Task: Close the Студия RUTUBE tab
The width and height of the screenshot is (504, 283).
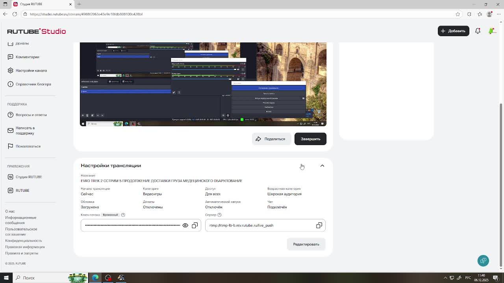Action: 70,4
